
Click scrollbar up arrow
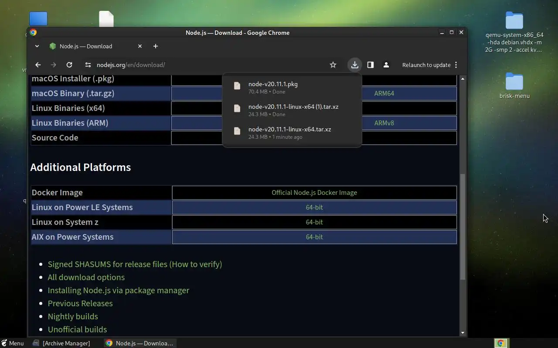point(463,78)
